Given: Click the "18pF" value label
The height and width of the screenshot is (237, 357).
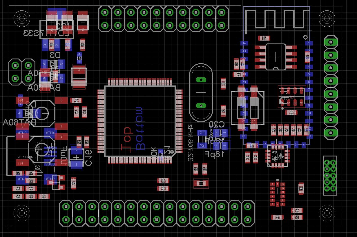Looking at the screenshot, I should (215, 154).
